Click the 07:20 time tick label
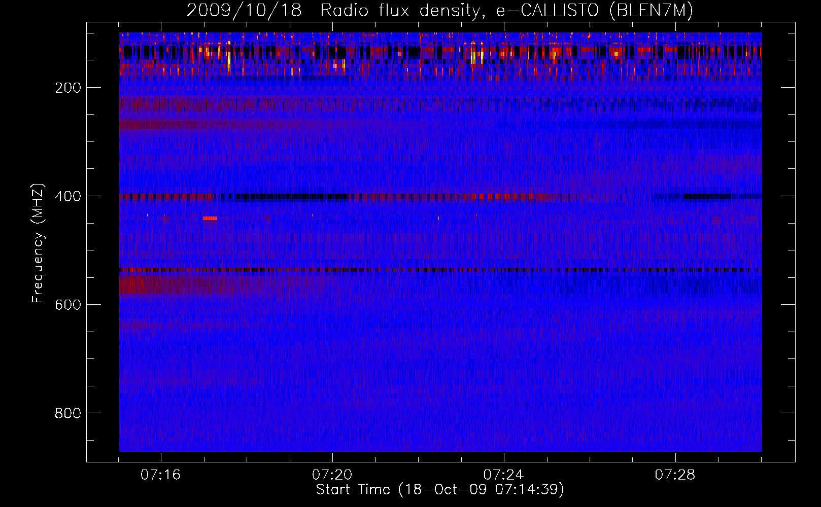The image size is (821, 507). coord(332,475)
